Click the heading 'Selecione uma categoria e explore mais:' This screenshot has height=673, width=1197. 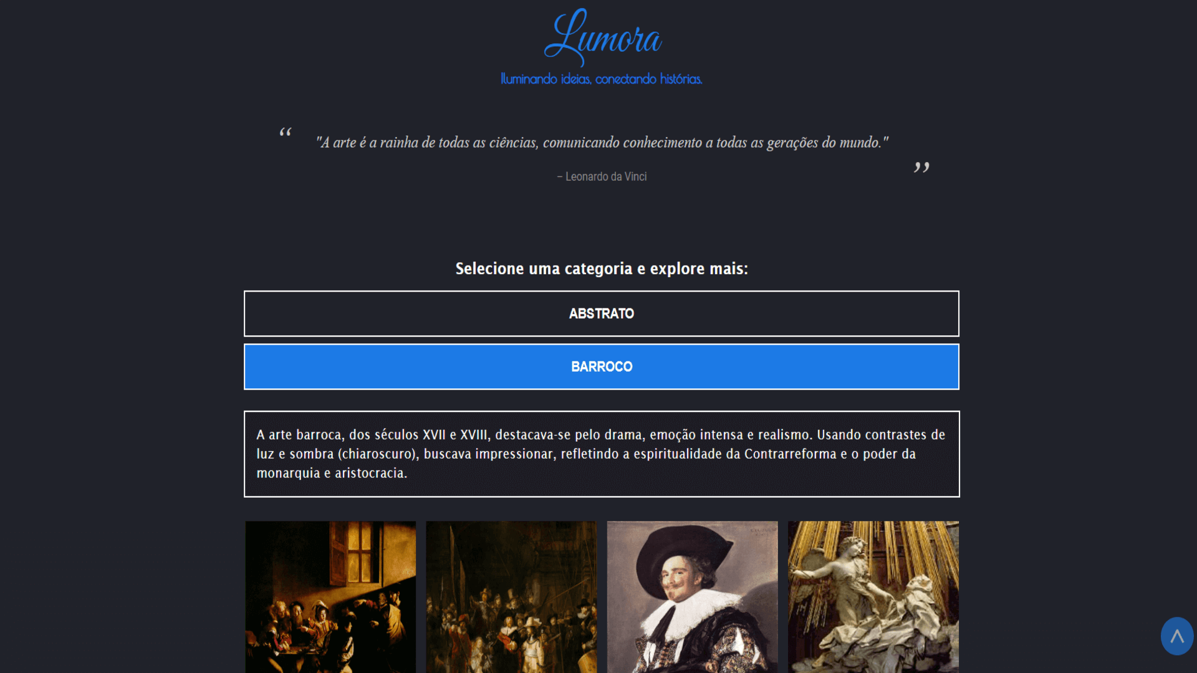(602, 269)
